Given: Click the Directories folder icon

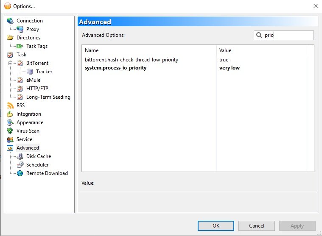Looking at the screenshot, I should pyautogui.click(x=10, y=38).
